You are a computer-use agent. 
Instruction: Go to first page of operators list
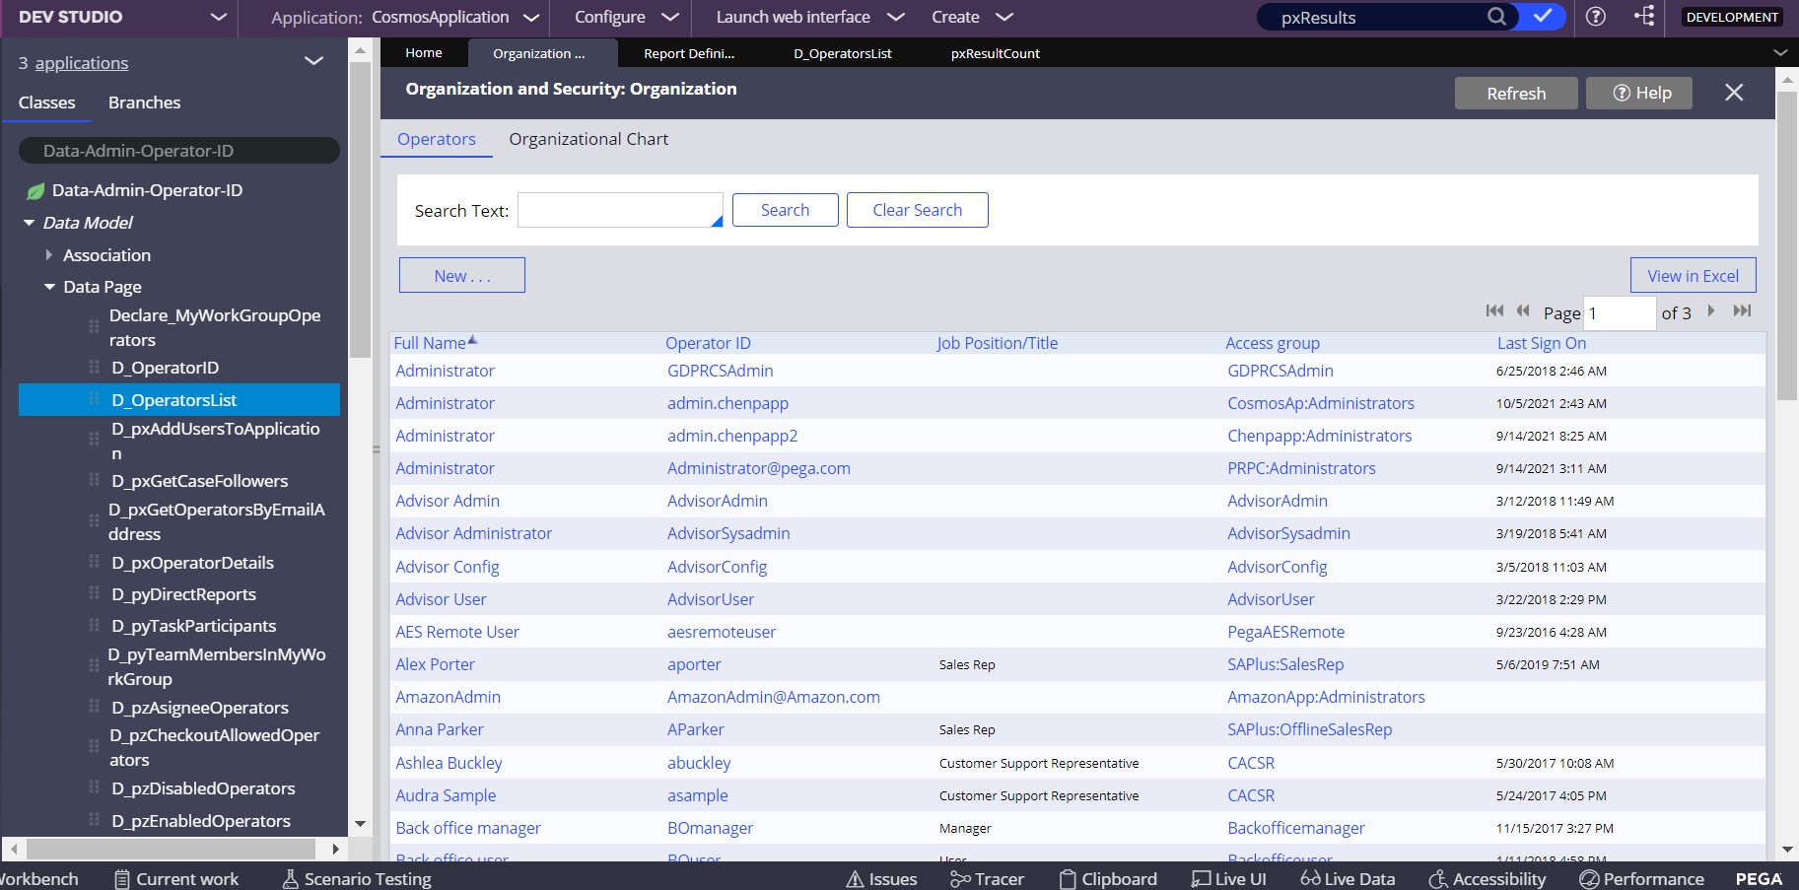pos(1494,311)
